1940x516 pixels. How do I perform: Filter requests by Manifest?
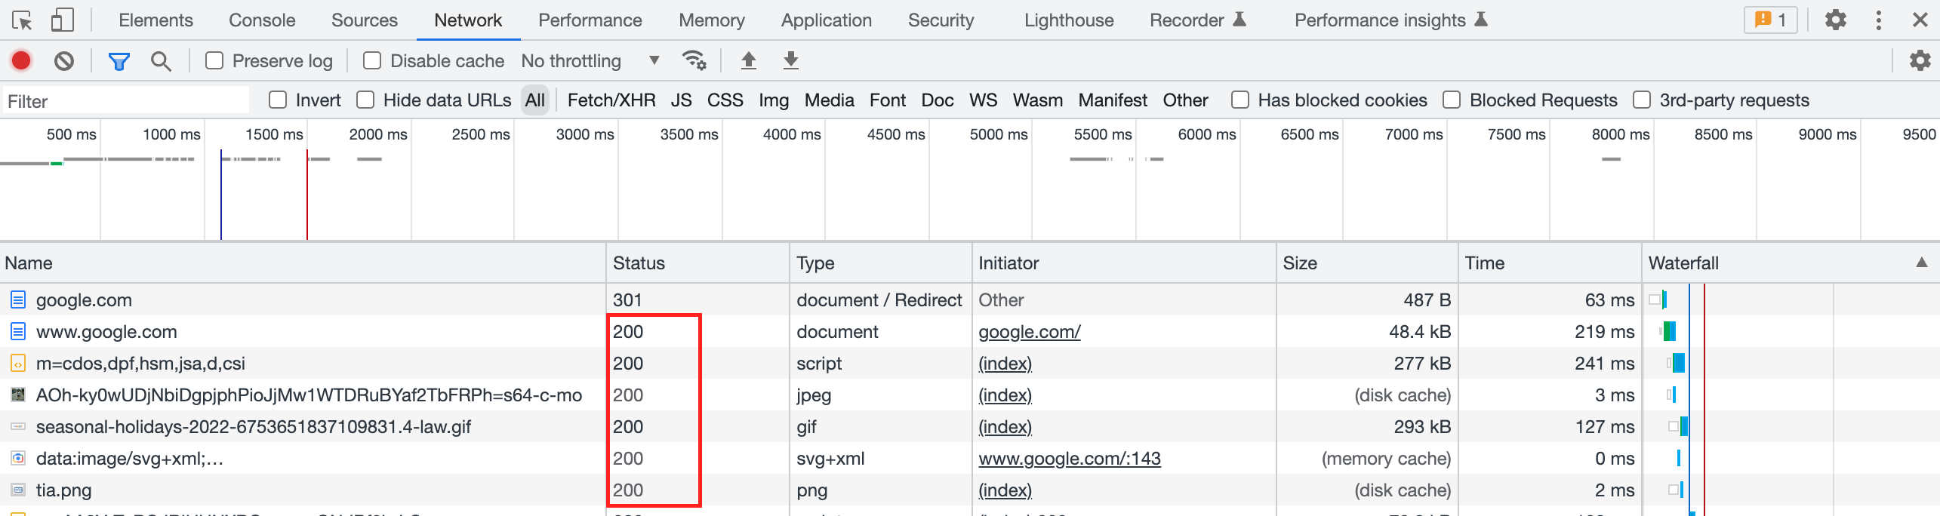(x=1113, y=100)
